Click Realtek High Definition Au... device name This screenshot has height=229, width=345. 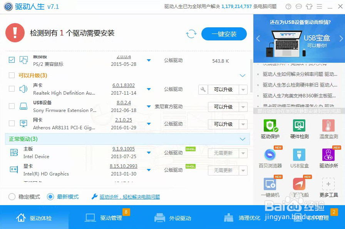pyautogui.click(x=64, y=93)
